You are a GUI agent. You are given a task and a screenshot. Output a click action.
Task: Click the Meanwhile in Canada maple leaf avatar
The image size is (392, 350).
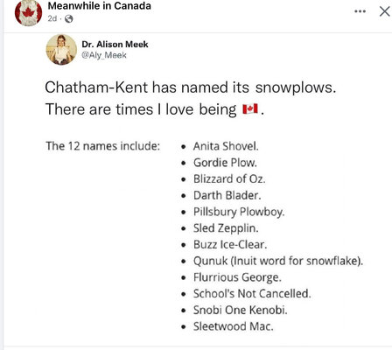tap(28, 13)
